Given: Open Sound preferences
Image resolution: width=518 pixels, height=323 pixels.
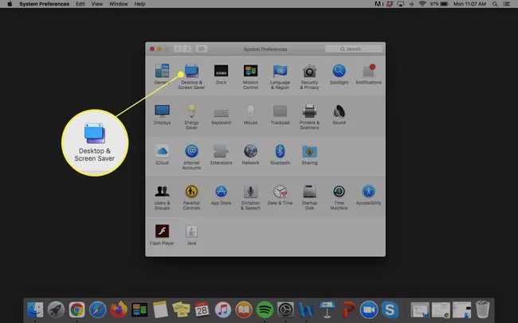Looking at the screenshot, I should point(339,115).
